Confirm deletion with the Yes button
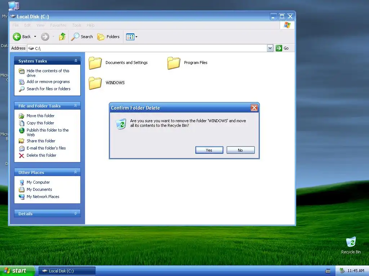This screenshot has height=276, width=369. tap(209, 150)
